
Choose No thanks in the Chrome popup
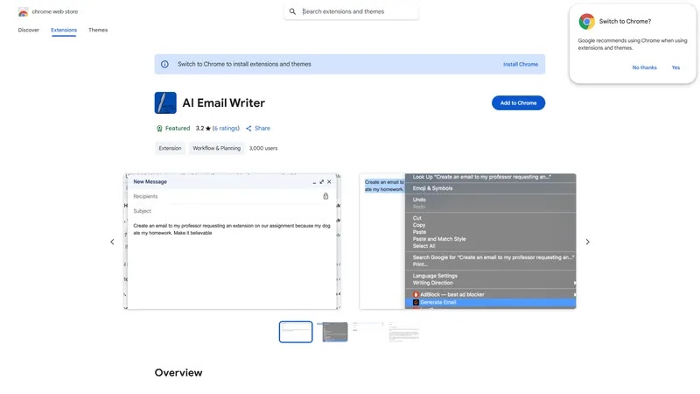(644, 67)
